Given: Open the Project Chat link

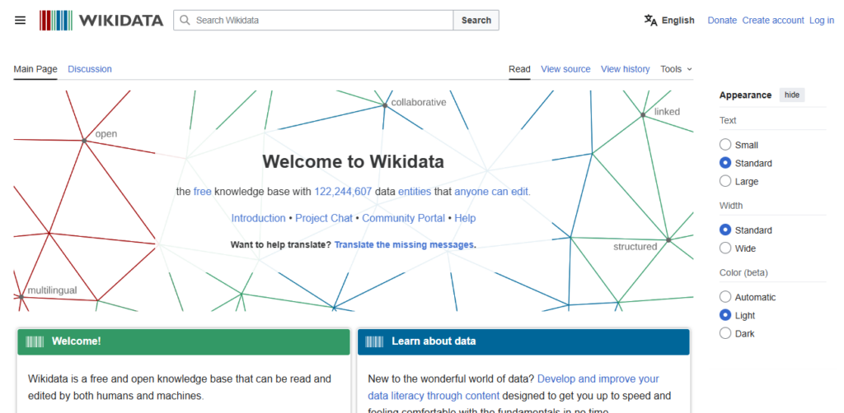Looking at the screenshot, I should (323, 218).
